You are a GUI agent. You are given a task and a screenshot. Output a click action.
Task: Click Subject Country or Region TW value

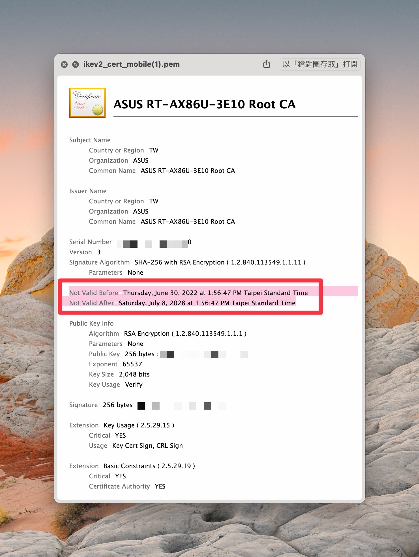tap(154, 150)
